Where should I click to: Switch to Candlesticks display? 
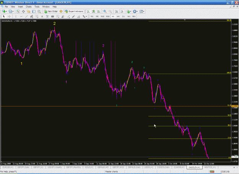[x=93, y=11]
